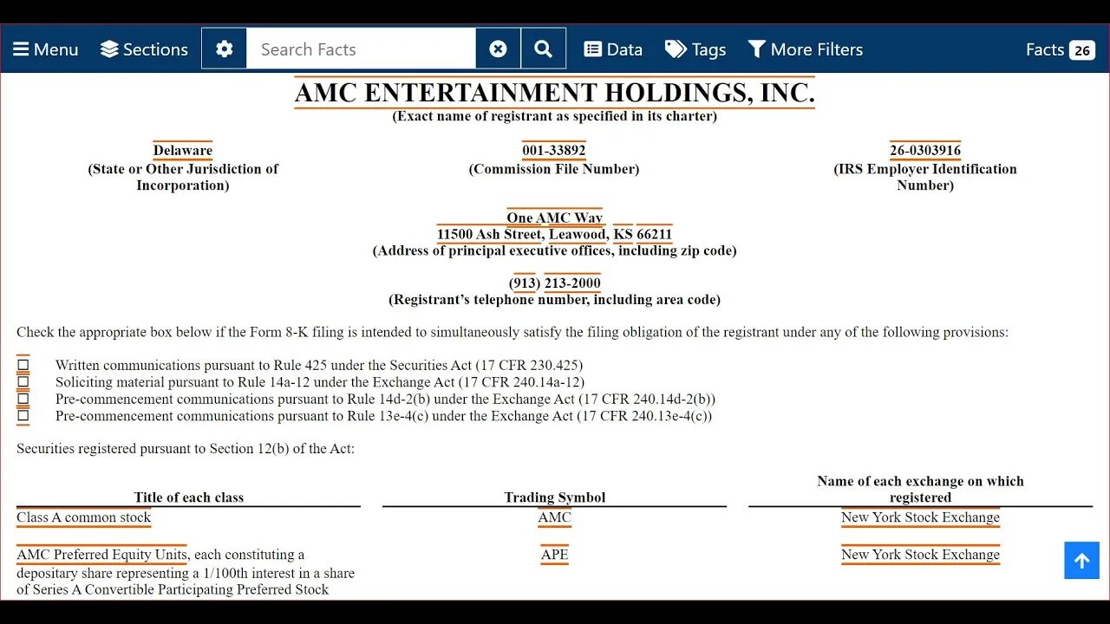Open Facts 26 counter menu
This screenshot has height=624, width=1110.
[x=1060, y=49]
